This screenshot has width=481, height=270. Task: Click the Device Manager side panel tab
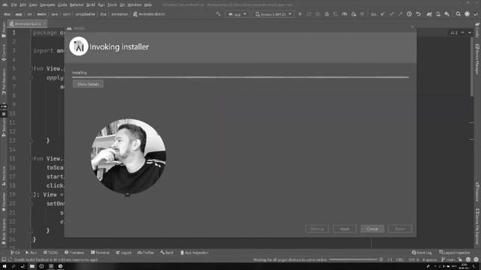click(477, 59)
